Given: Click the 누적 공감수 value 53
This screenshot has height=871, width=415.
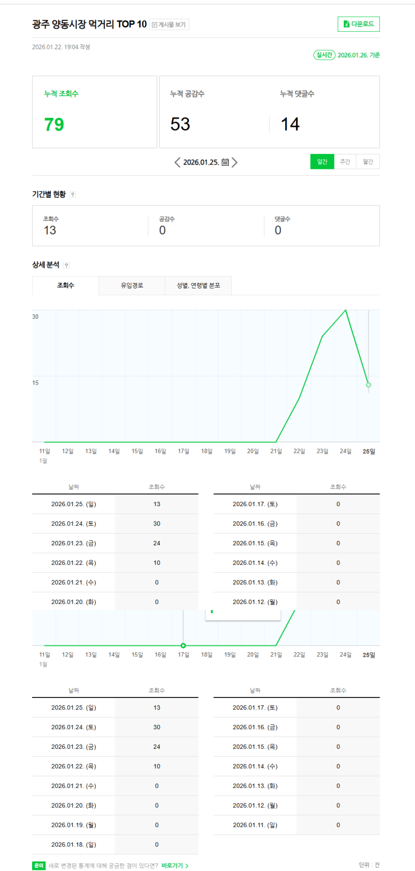Looking at the screenshot, I should (x=181, y=124).
